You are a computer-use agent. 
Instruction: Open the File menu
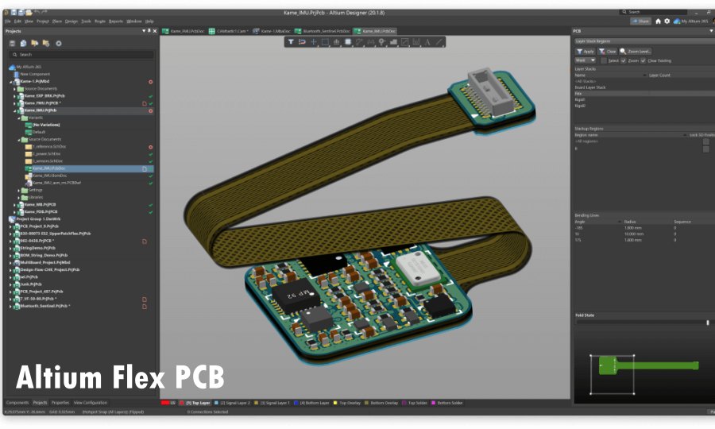click(8, 21)
